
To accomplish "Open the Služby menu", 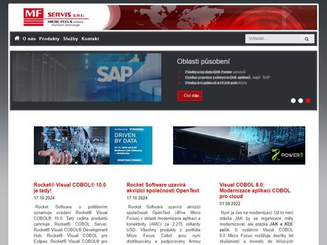I will (70, 39).
